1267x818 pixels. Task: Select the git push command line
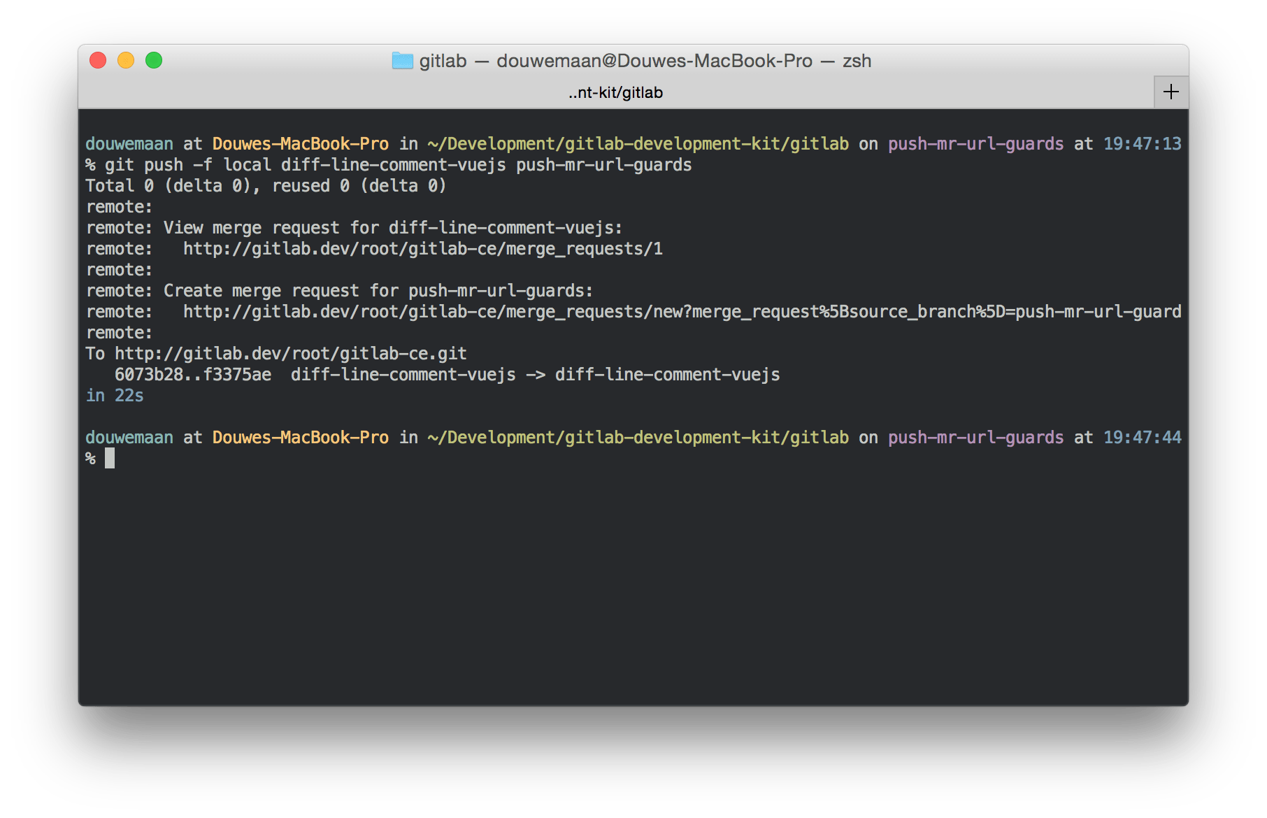[x=388, y=164]
